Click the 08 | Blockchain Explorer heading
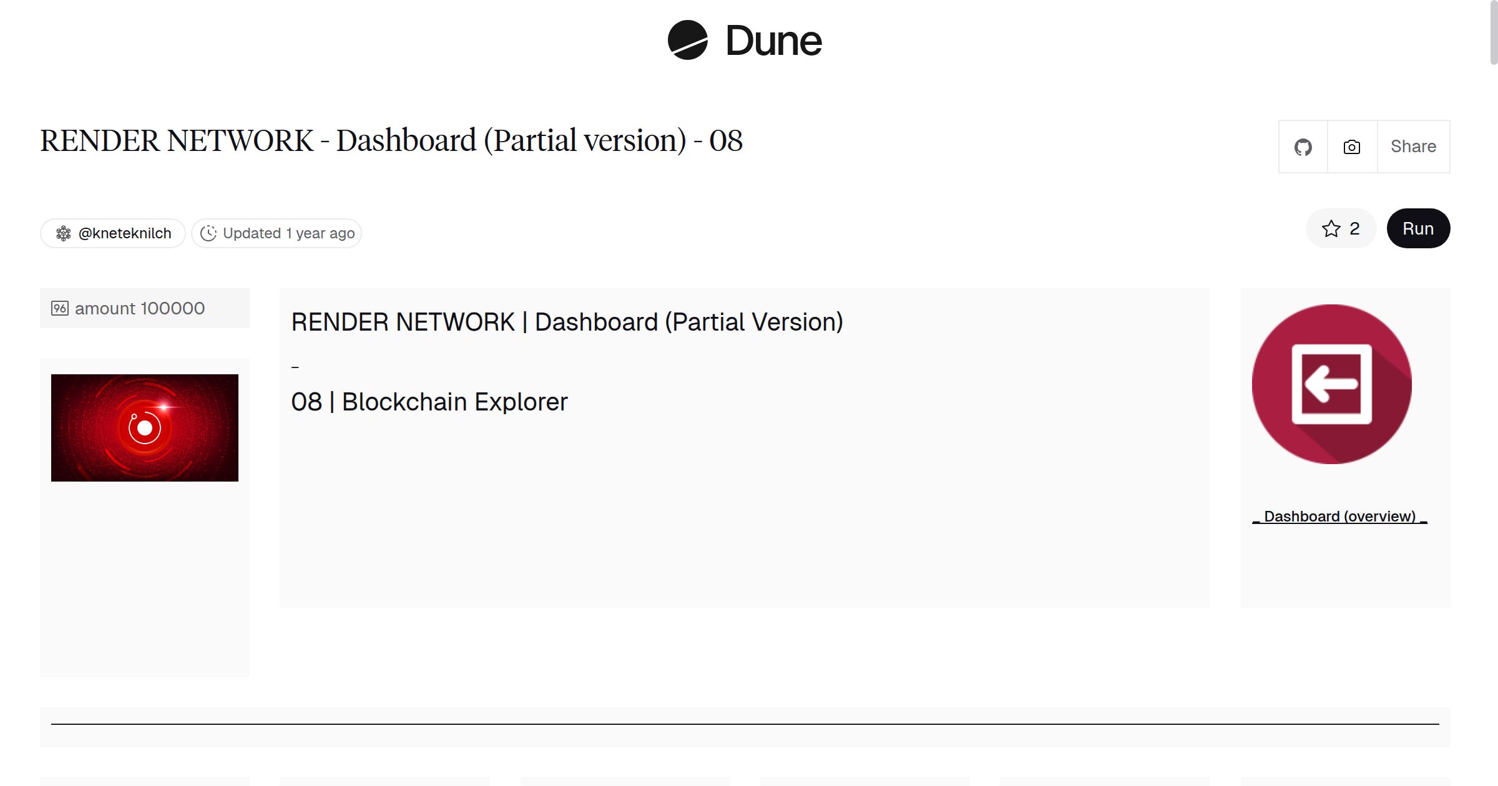The height and width of the screenshot is (786, 1498). pyautogui.click(x=429, y=401)
